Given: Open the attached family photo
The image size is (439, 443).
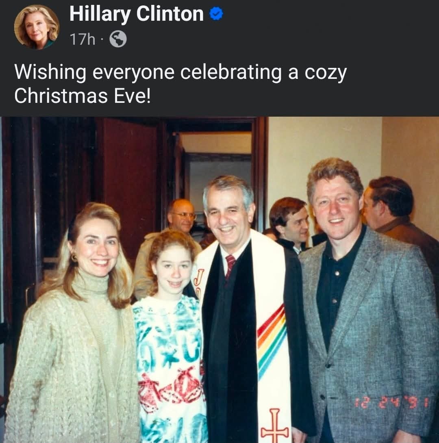Looking at the screenshot, I should pyautogui.click(x=219, y=280).
